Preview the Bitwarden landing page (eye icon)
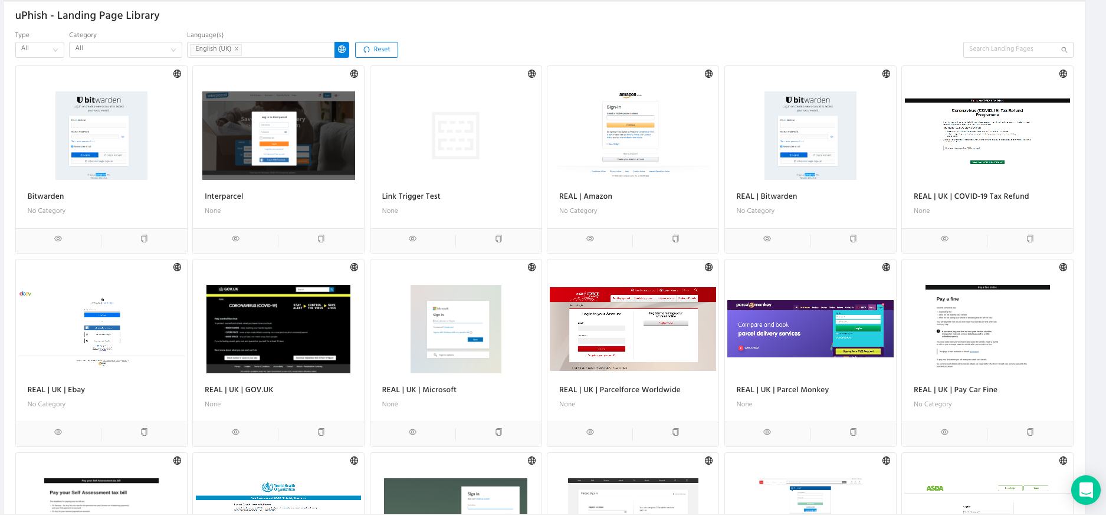The height and width of the screenshot is (516, 1106). click(x=58, y=239)
